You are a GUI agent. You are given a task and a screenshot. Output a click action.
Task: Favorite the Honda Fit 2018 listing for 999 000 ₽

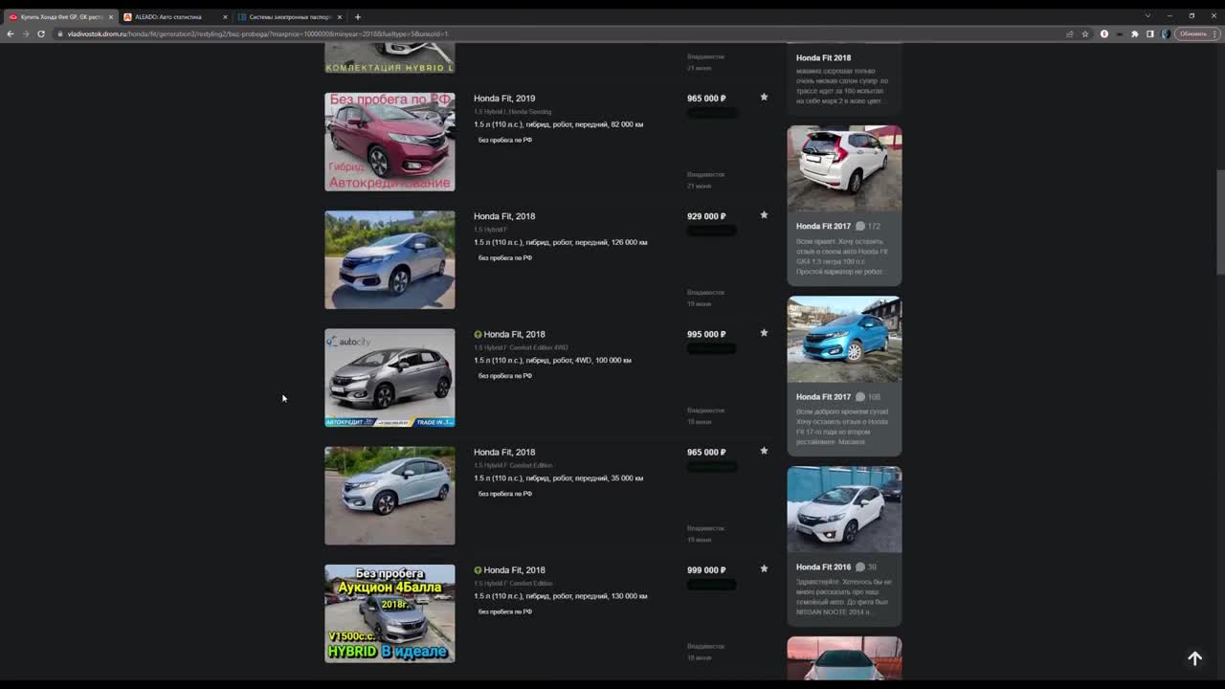click(x=764, y=567)
